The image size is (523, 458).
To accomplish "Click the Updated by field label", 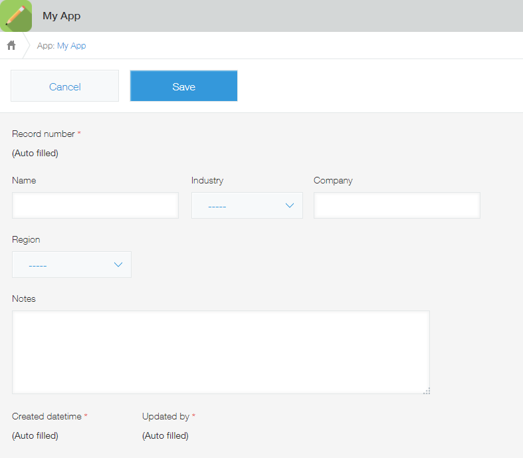I will (x=165, y=416).
